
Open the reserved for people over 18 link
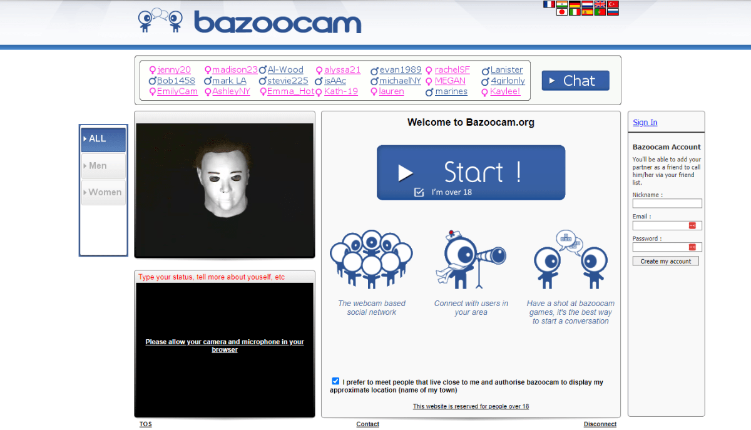pos(471,406)
